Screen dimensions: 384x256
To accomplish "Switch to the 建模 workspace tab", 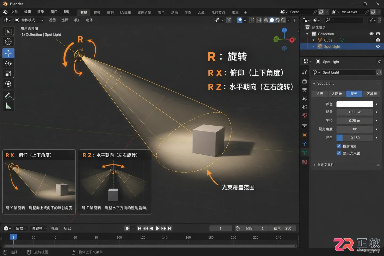I will click(x=97, y=13).
